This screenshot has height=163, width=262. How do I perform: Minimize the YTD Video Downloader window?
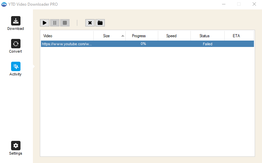point(224,4)
